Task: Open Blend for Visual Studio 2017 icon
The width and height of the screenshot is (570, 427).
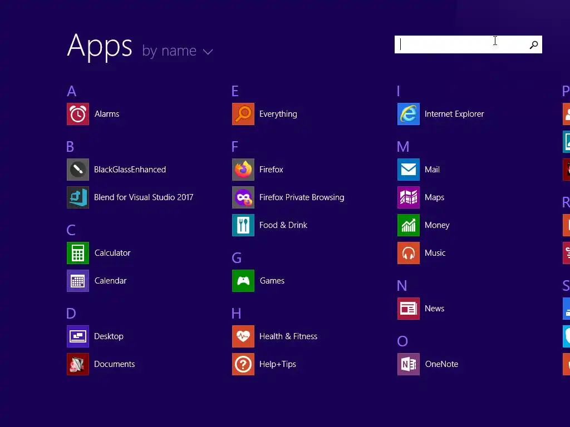Action: [78, 197]
